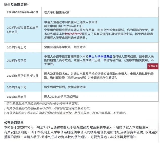
Task: Click the date cell 2025年10月3日至2026年6月11日
Action: 23,30
